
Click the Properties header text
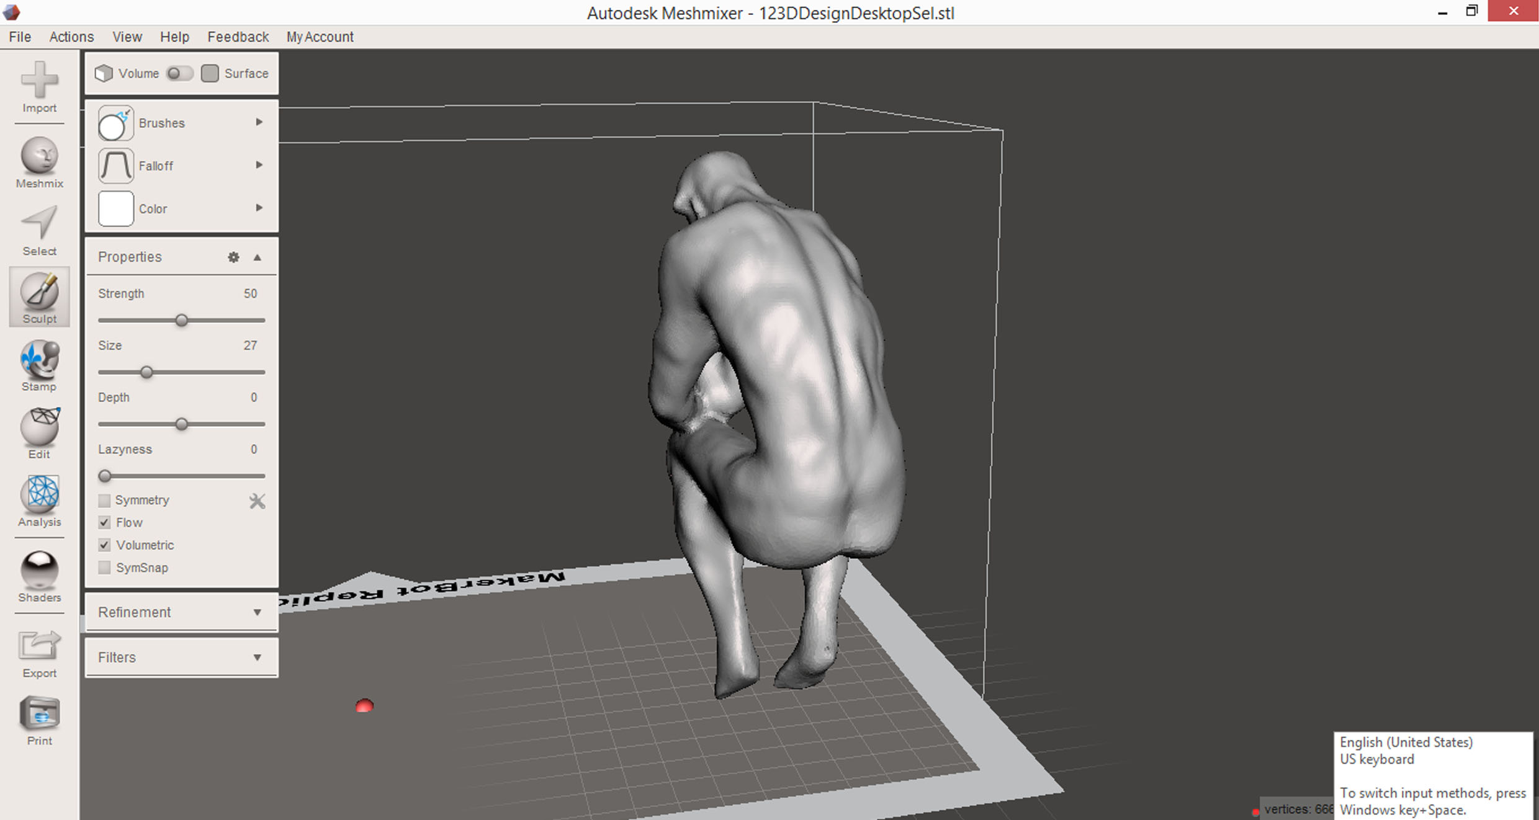tap(130, 257)
